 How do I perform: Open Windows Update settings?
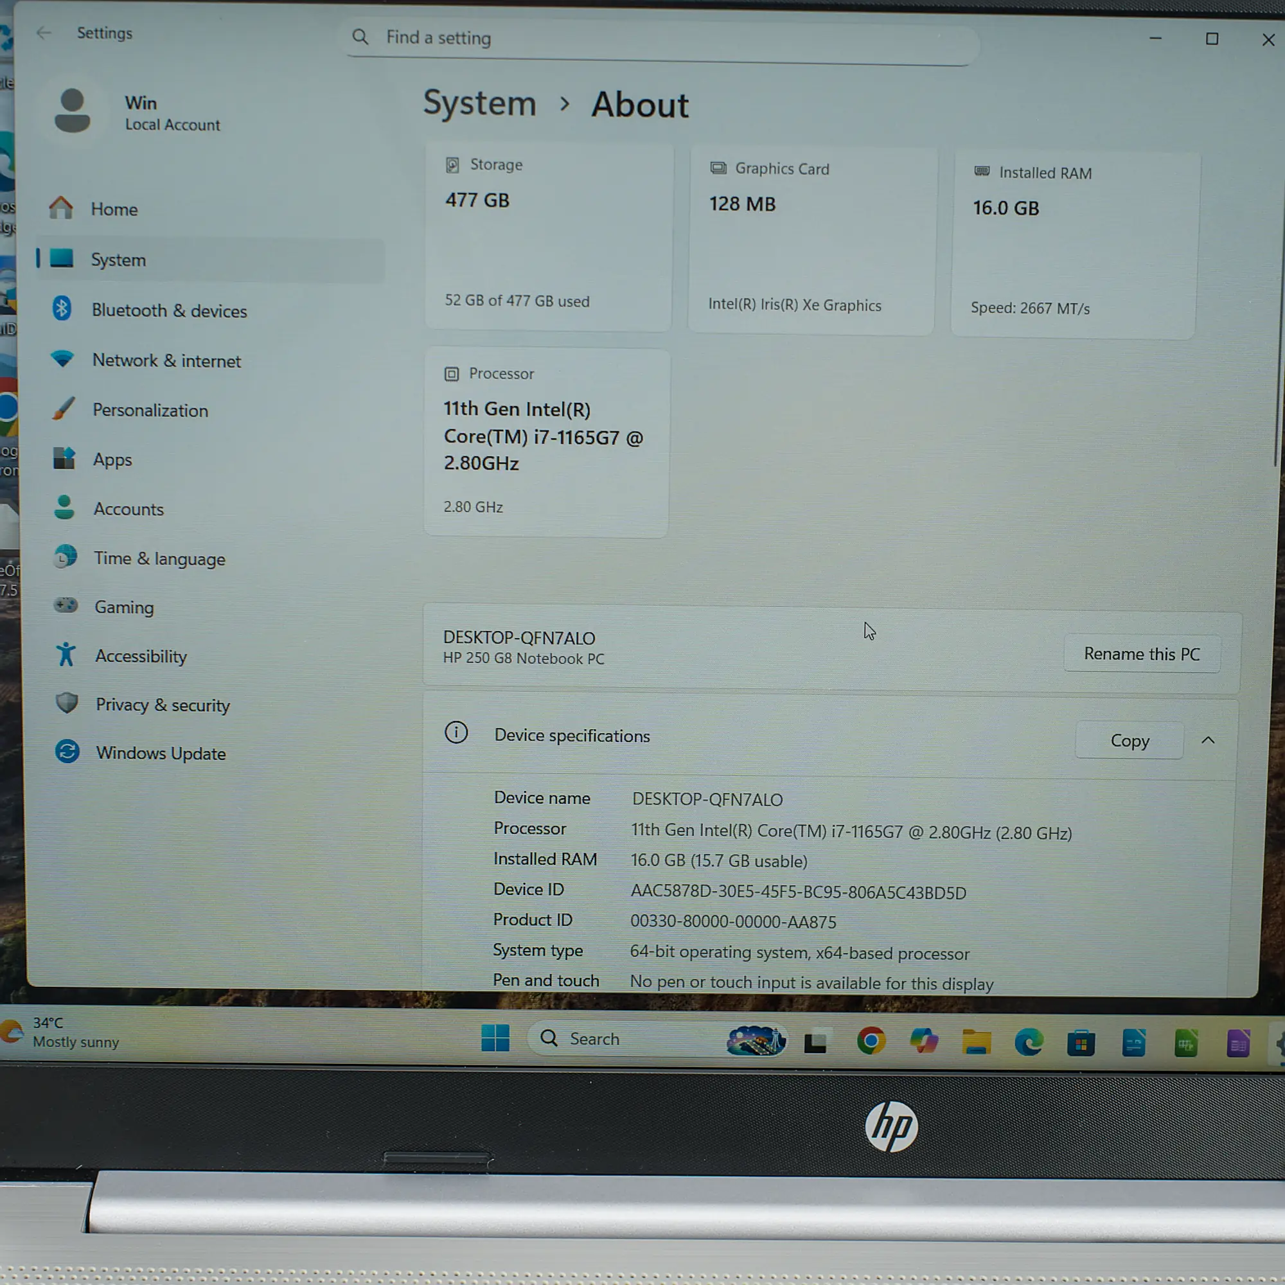pos(210,754)
